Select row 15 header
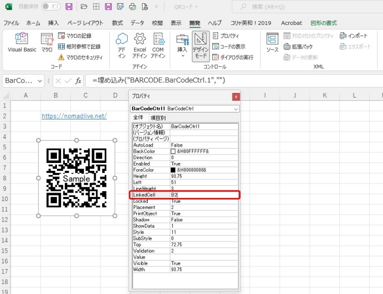The width and height of the screenshot is (383, 294). [5, 250]
